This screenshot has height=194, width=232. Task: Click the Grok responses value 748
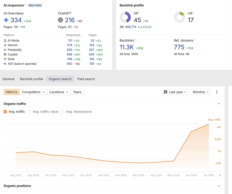click(70, 59)
